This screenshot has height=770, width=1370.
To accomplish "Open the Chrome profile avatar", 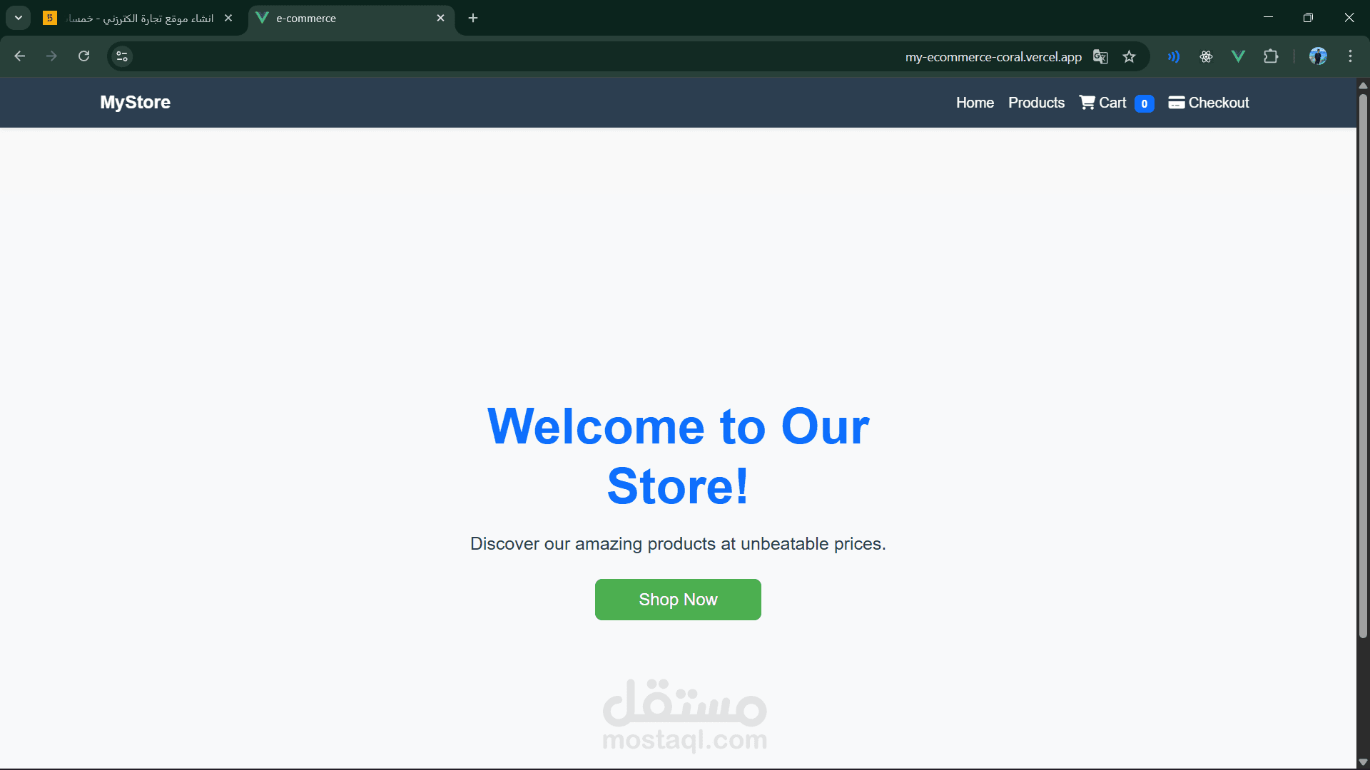I will pyautogui.click(x=1318, y=56).
